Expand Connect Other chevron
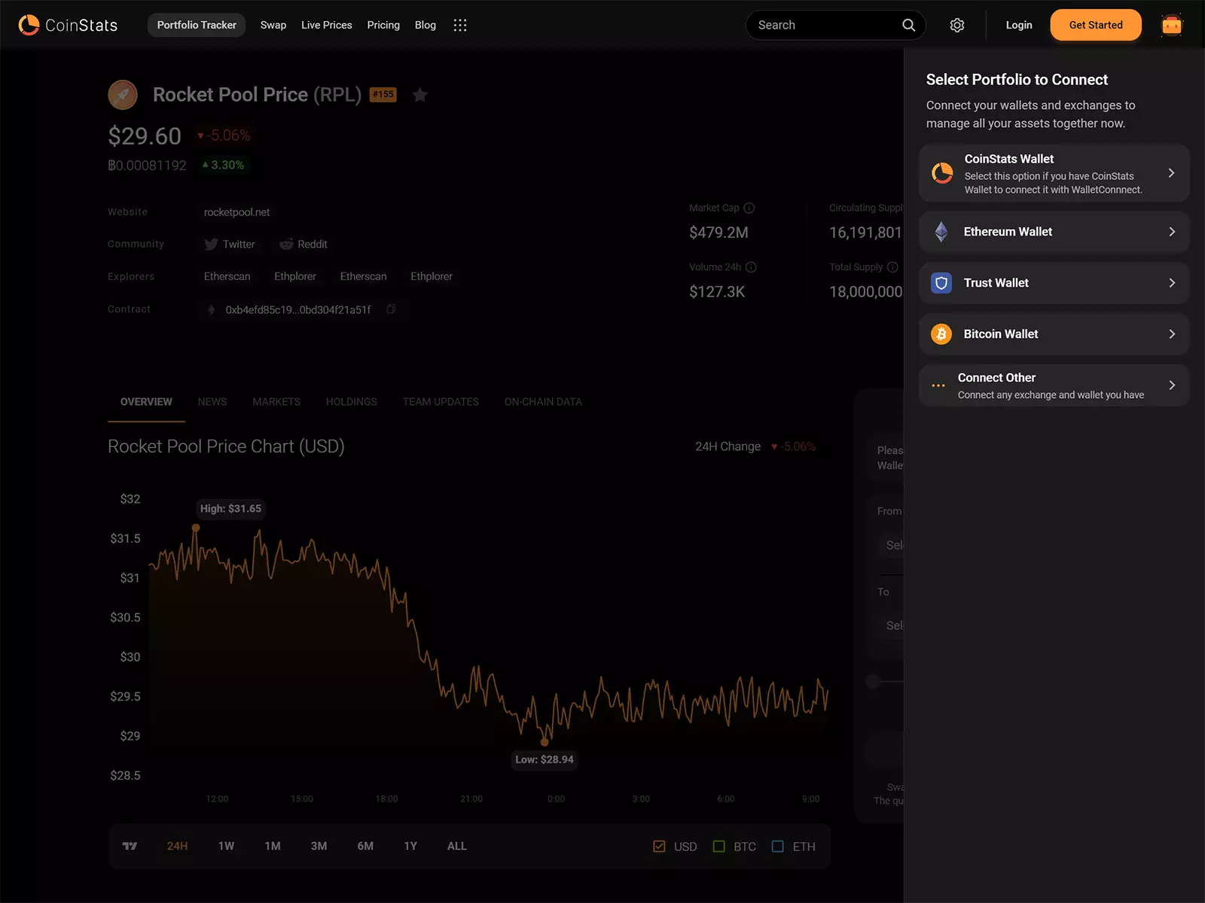 1172,385
